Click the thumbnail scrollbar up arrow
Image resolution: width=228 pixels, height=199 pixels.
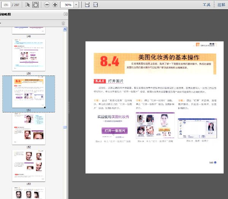pos(65,29)
